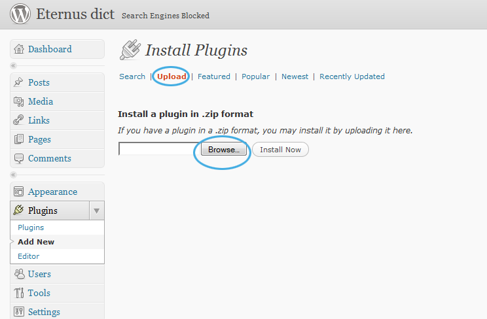Collapse the Plugins menu dropdown arrow
Image resolution: width=487 pixels, height=319 pixels.
pyautogui.click(x=97, y=210)
